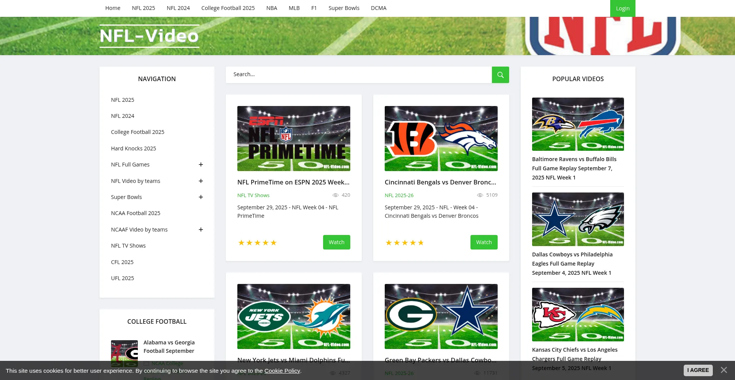Click the NFL-Video site logo
735x380 pixels.
pyautogui.click(x=149, y=36)
